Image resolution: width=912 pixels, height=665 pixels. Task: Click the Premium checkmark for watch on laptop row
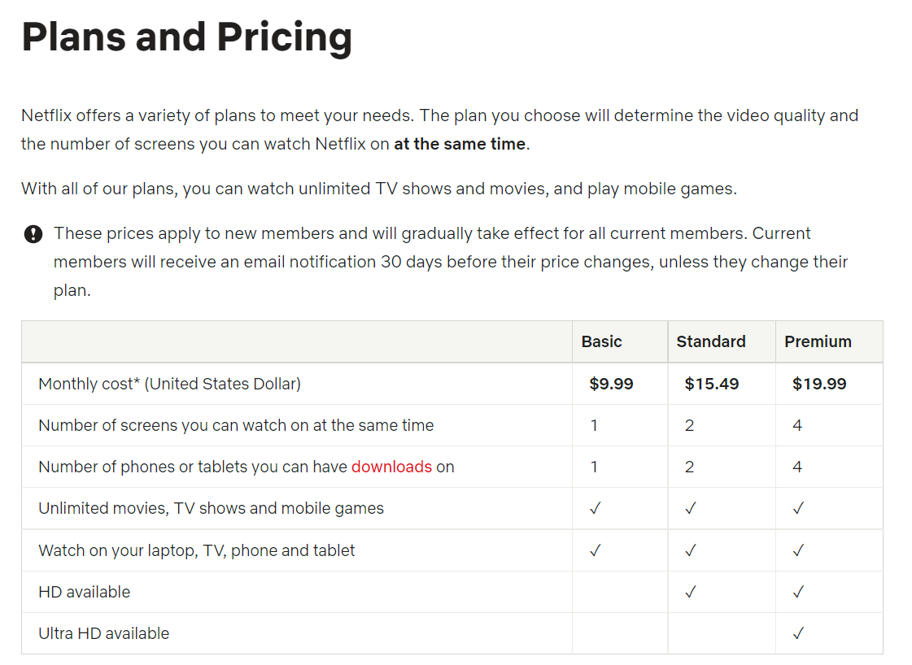pos(798,550)
